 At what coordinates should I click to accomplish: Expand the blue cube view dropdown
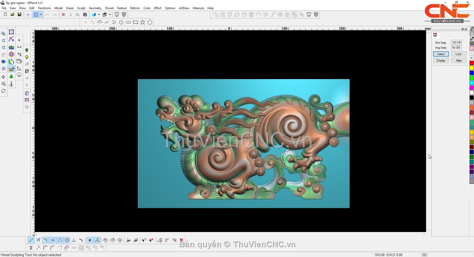(99, 15)
